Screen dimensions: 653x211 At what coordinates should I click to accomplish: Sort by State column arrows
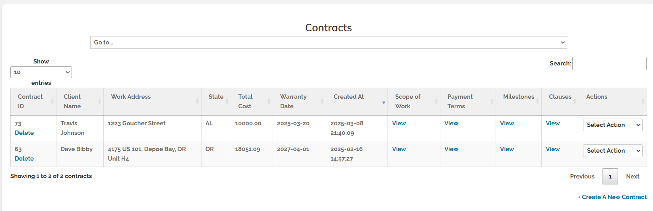227,102
